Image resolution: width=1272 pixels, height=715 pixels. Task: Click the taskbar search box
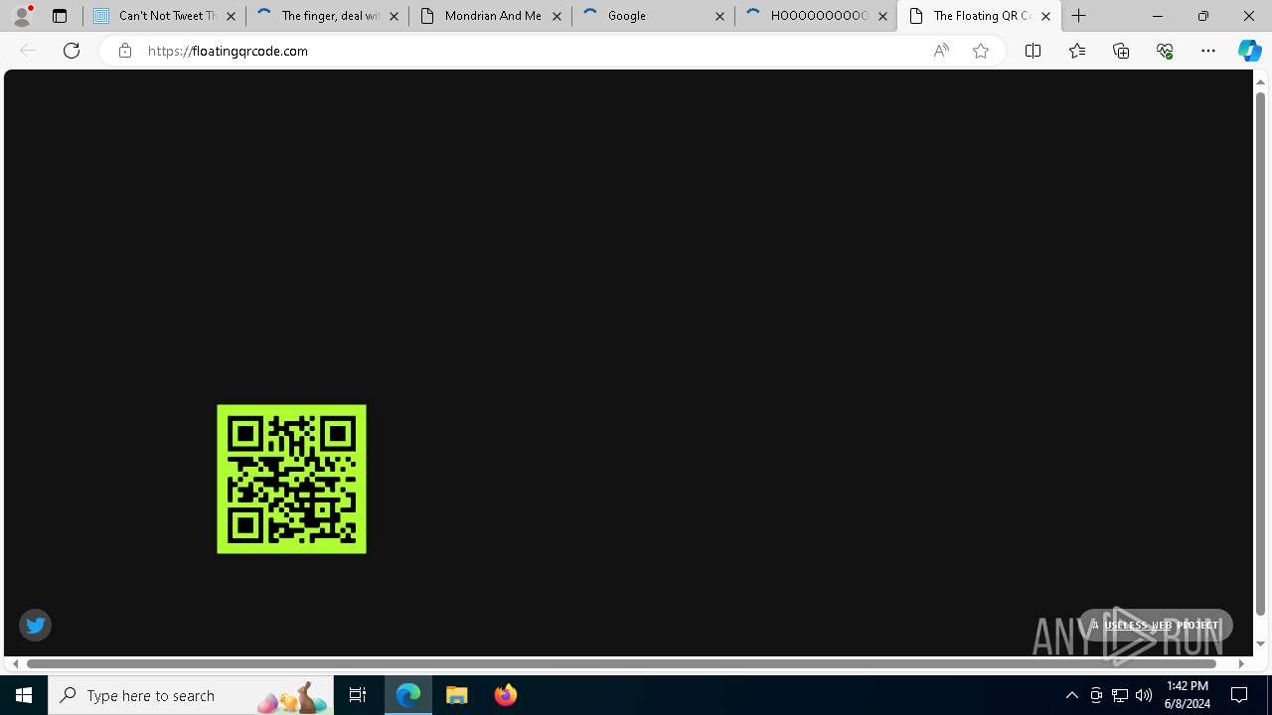[191, 695]
